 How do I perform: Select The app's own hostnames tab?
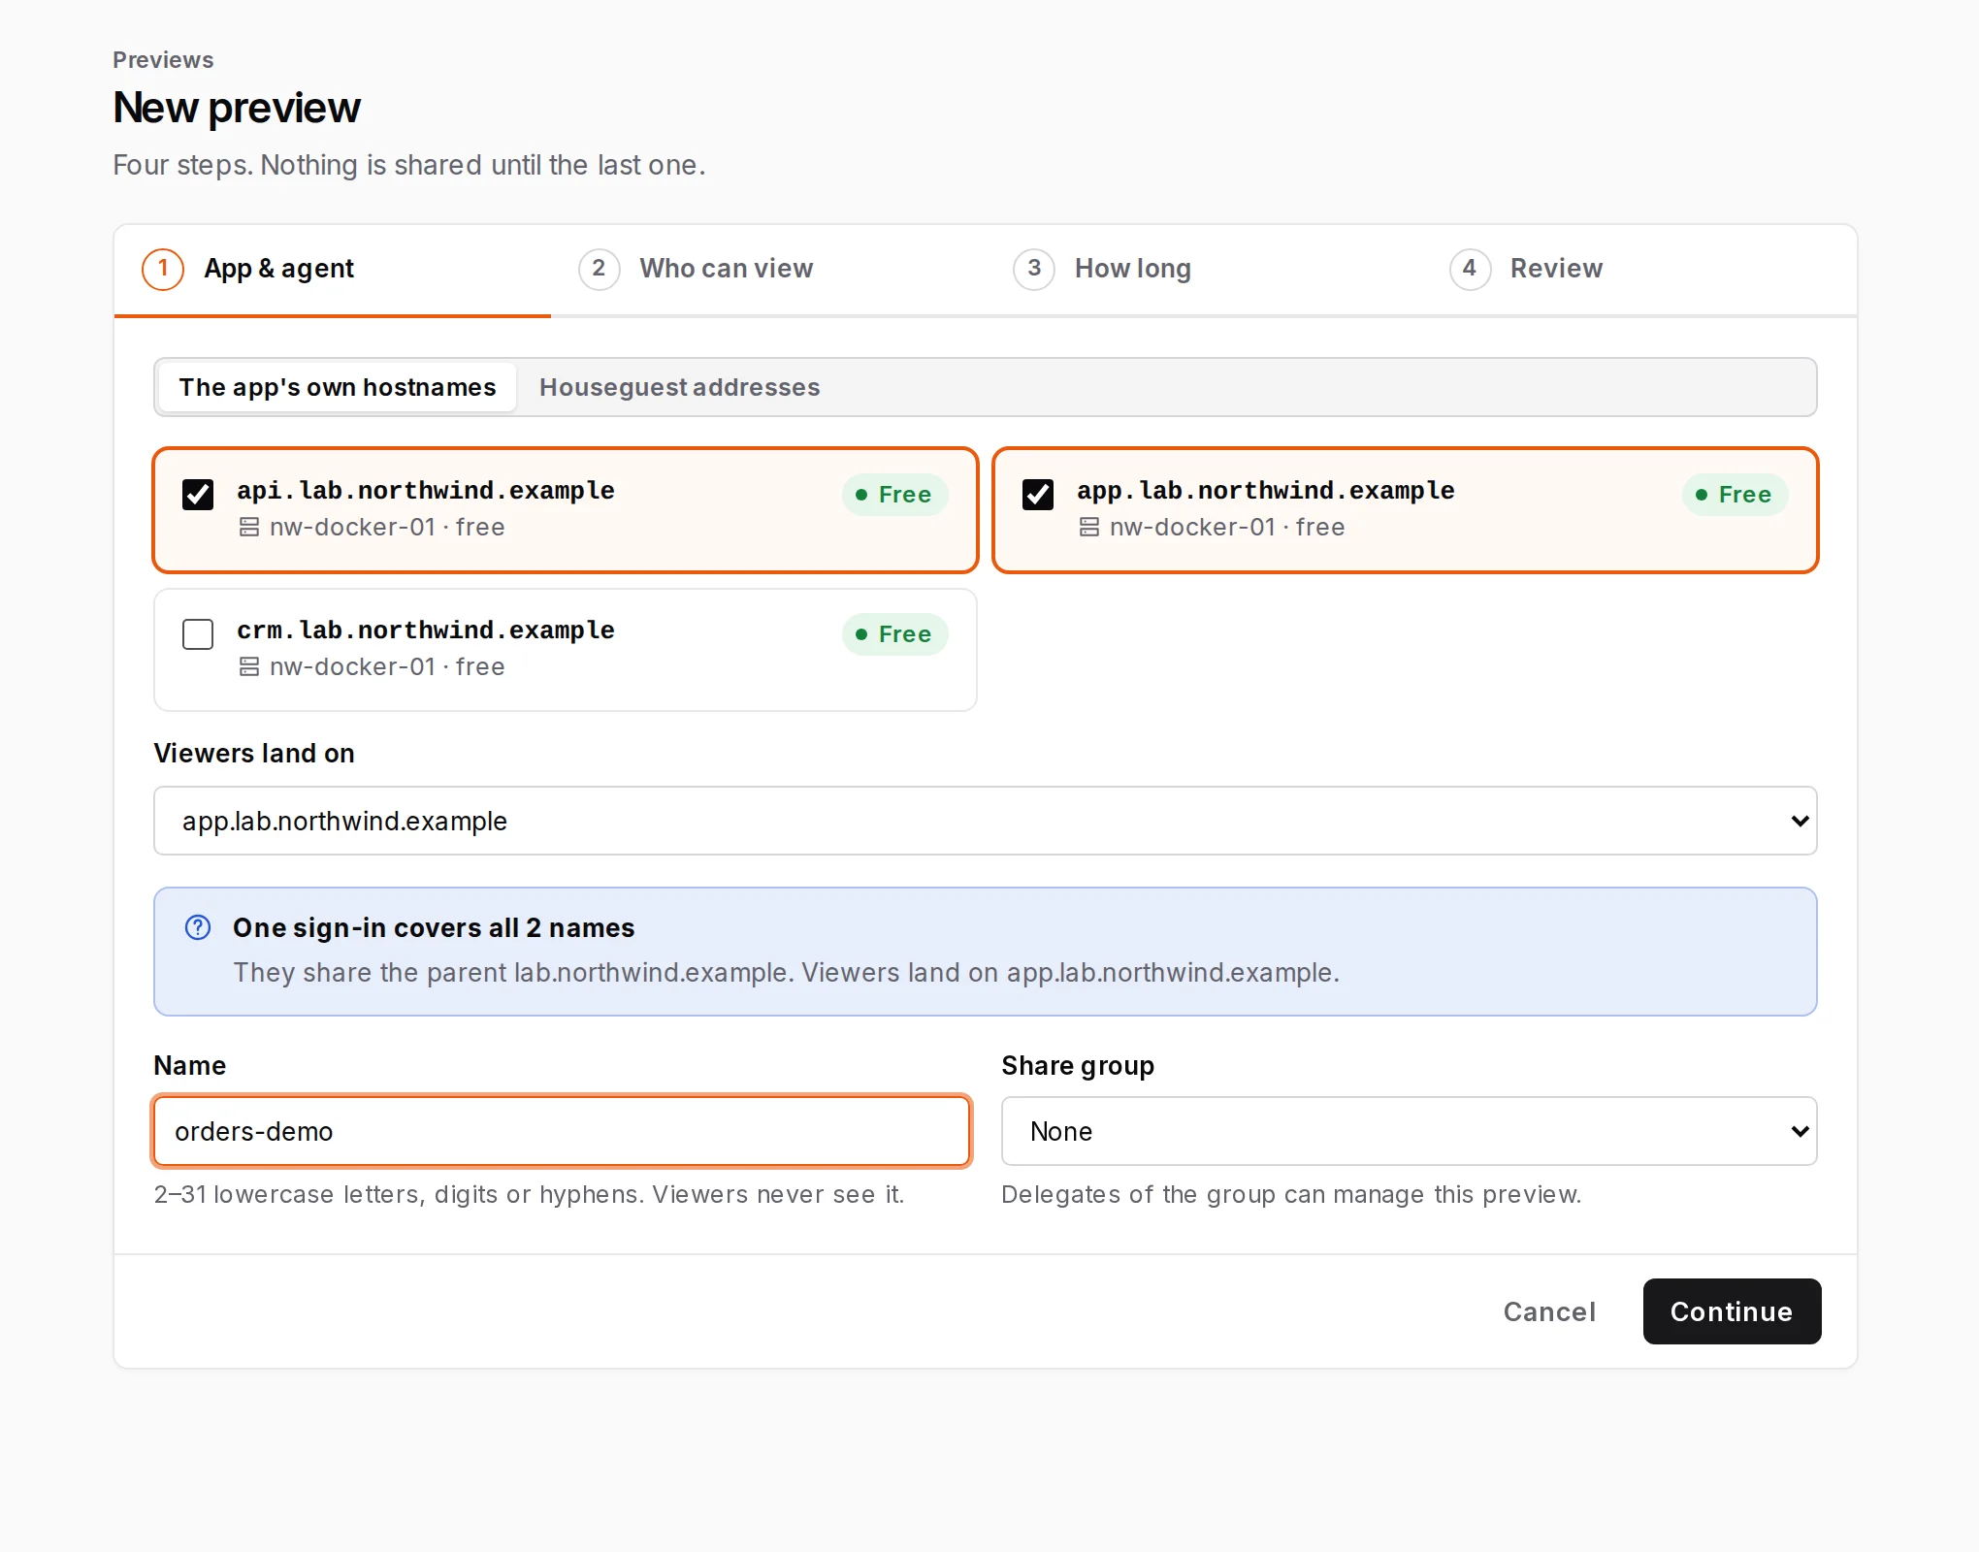pos(338,387)
